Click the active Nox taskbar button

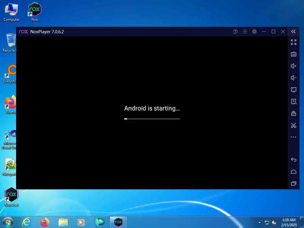tap(118, 222)
